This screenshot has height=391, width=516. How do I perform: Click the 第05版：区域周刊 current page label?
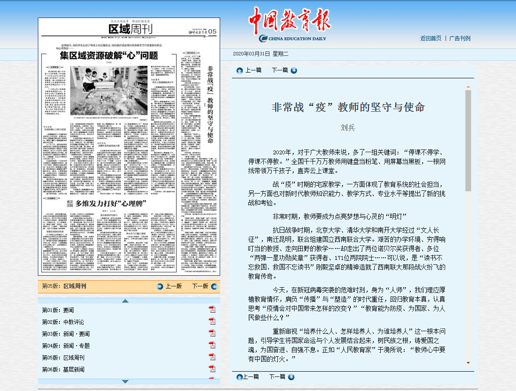tap(64, 286)
